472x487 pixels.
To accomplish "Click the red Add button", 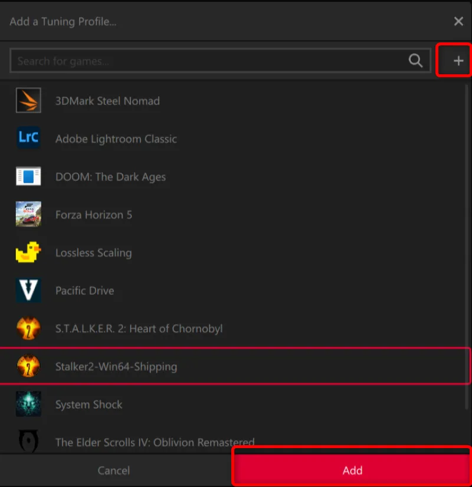I will [352, 470].
